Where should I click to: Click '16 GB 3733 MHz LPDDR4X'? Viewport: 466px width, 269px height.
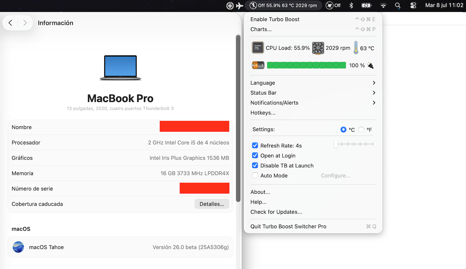pyautogui.click(x=195, y=174)
